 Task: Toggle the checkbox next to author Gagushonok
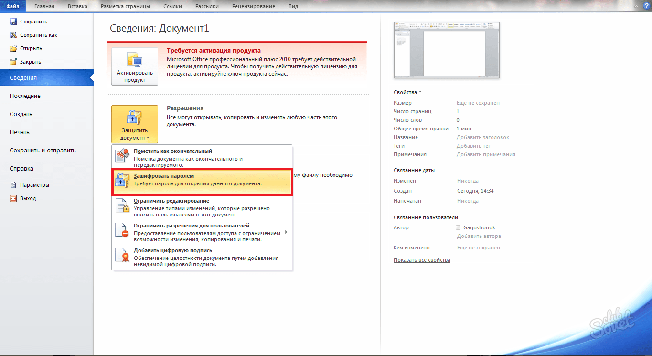coord(459,227)
